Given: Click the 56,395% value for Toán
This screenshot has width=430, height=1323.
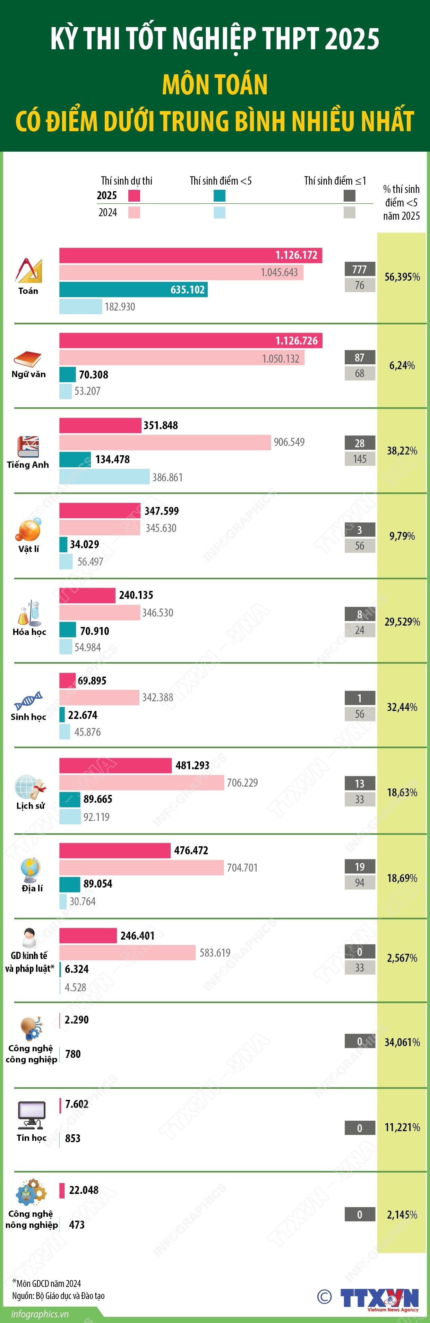Looking at the screenshot, I should (402, 277).
